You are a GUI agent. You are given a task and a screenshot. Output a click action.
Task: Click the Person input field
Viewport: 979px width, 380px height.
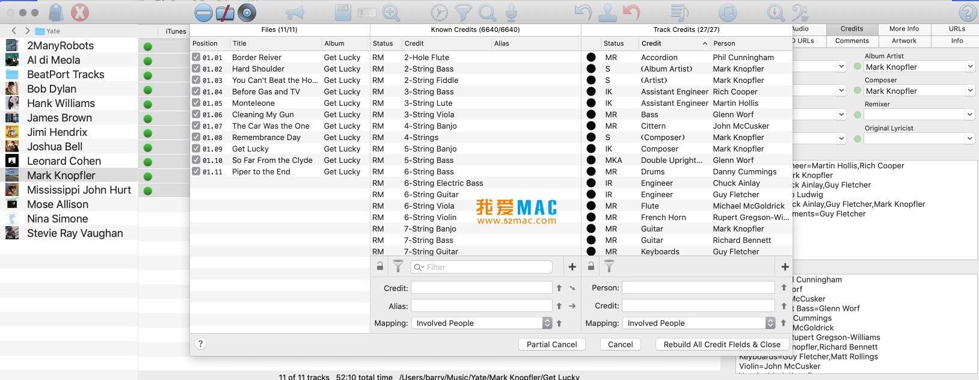[698, 288]
